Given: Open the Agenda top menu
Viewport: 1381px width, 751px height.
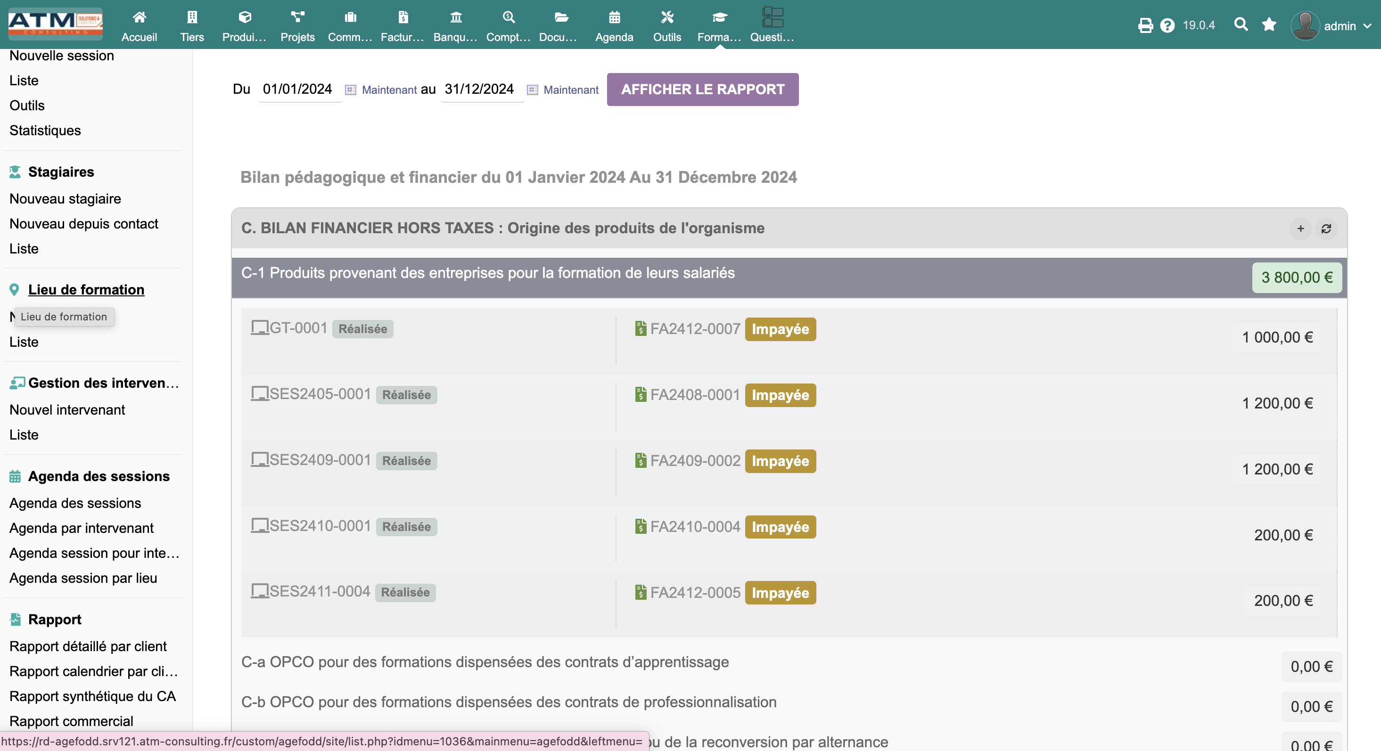Looking at the screenshot, I should click(614, 26).
